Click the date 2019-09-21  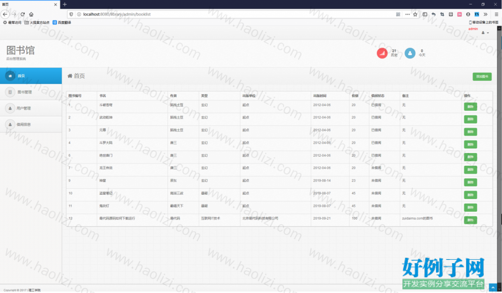tap(322, 218)
